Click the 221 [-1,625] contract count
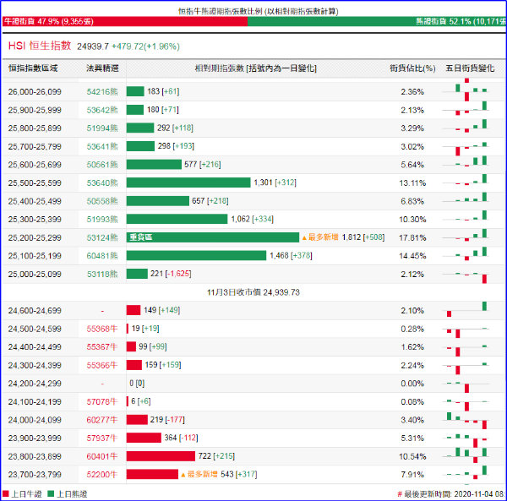The image size is (507, 501). [171, 274]
